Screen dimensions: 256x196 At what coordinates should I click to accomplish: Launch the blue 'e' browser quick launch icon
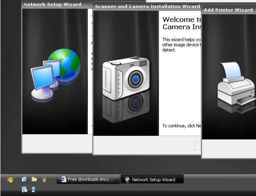(x=24, y=179)
